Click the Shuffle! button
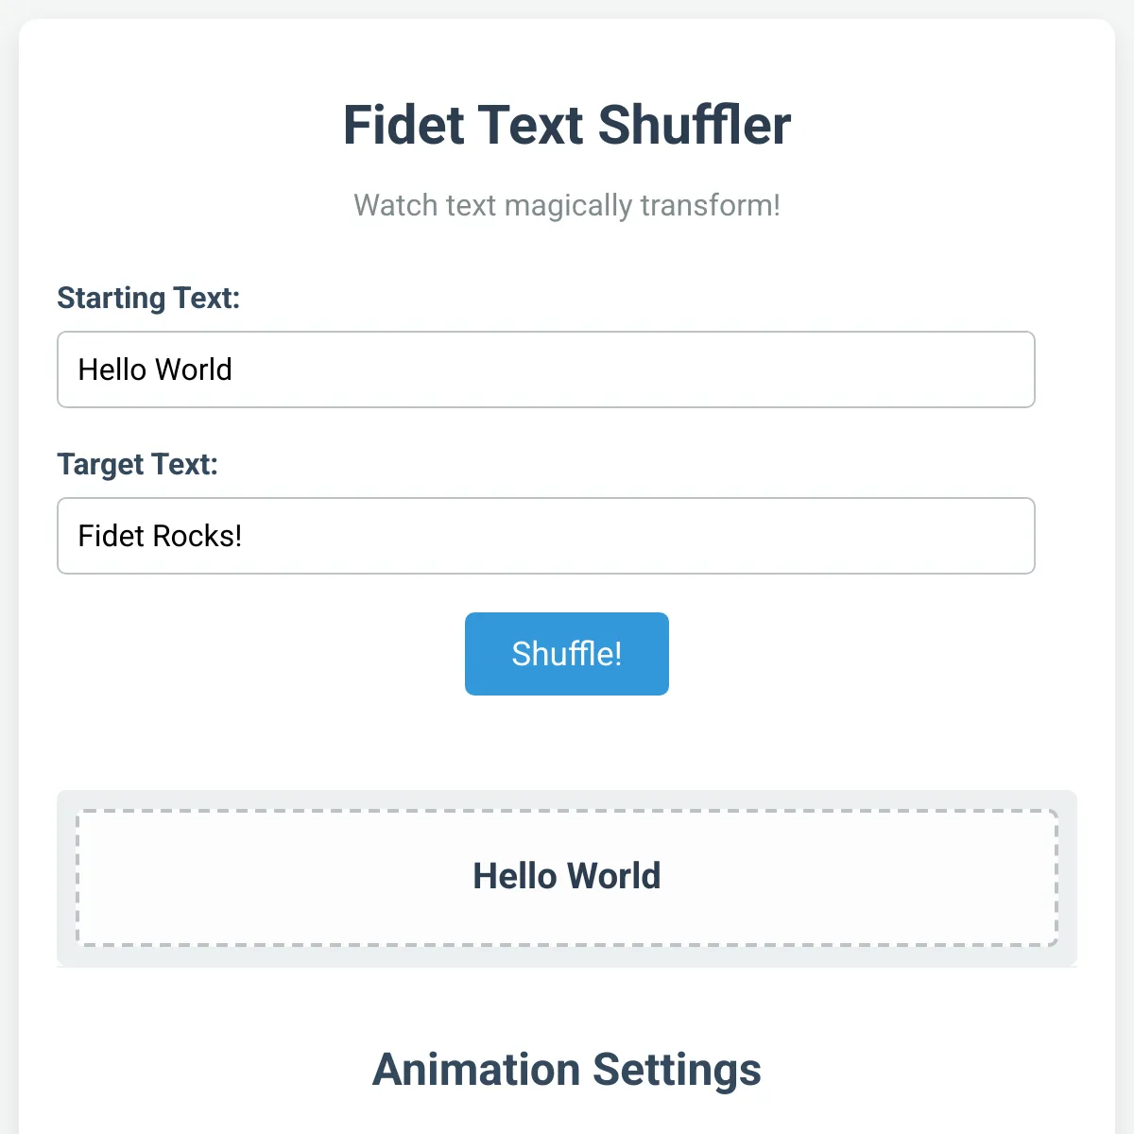The width and height of the screenshot is (1134, 1134). pos(567,654)
